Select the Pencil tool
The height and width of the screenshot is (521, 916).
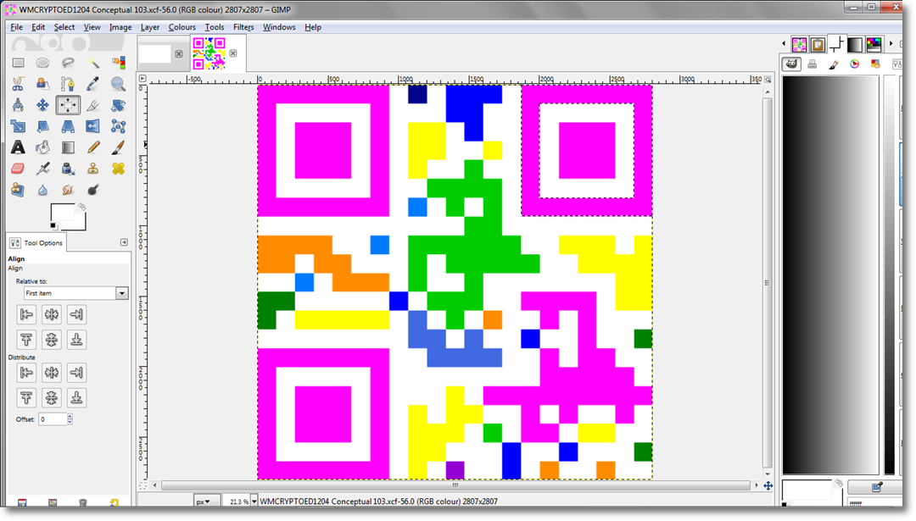[x=93, y=147]
